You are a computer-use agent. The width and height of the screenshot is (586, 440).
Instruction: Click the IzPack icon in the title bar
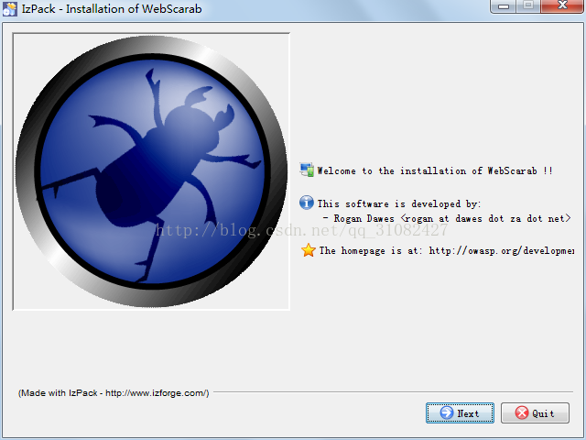[x=10, y=8]
